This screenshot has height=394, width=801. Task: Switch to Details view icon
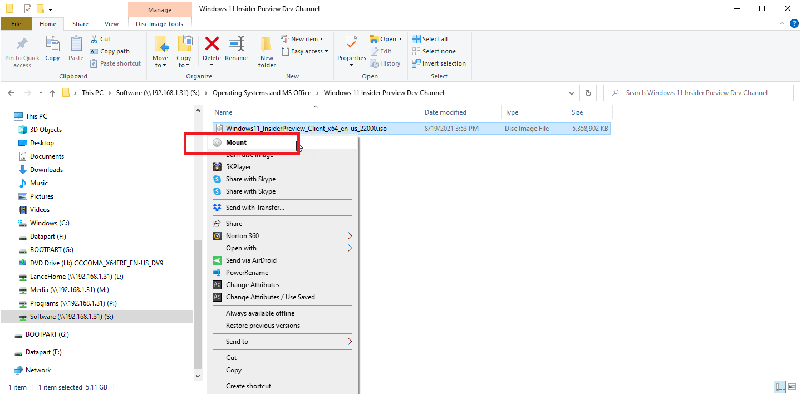(780, 387)
